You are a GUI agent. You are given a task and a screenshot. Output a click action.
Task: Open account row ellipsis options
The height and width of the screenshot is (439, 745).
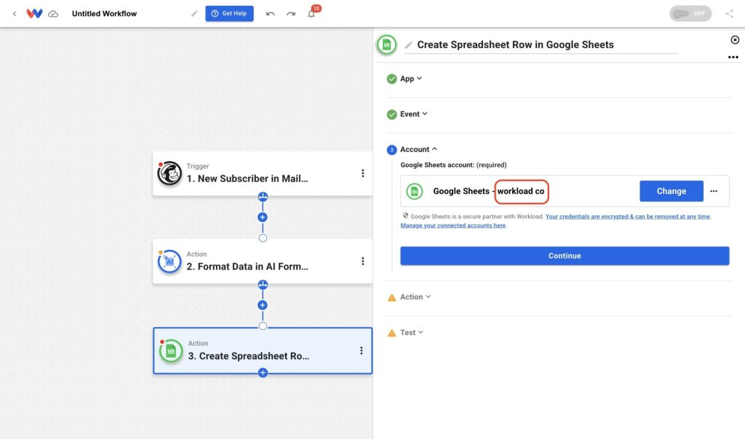714,191
